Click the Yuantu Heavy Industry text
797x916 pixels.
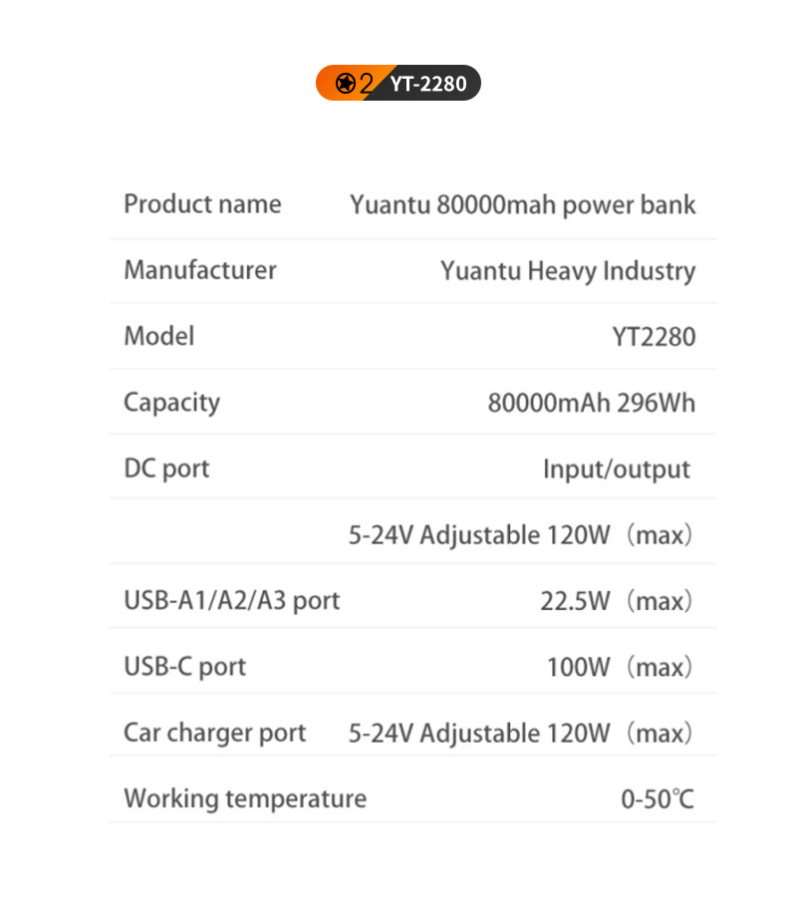pyautogui.click(x=568, y=271)
